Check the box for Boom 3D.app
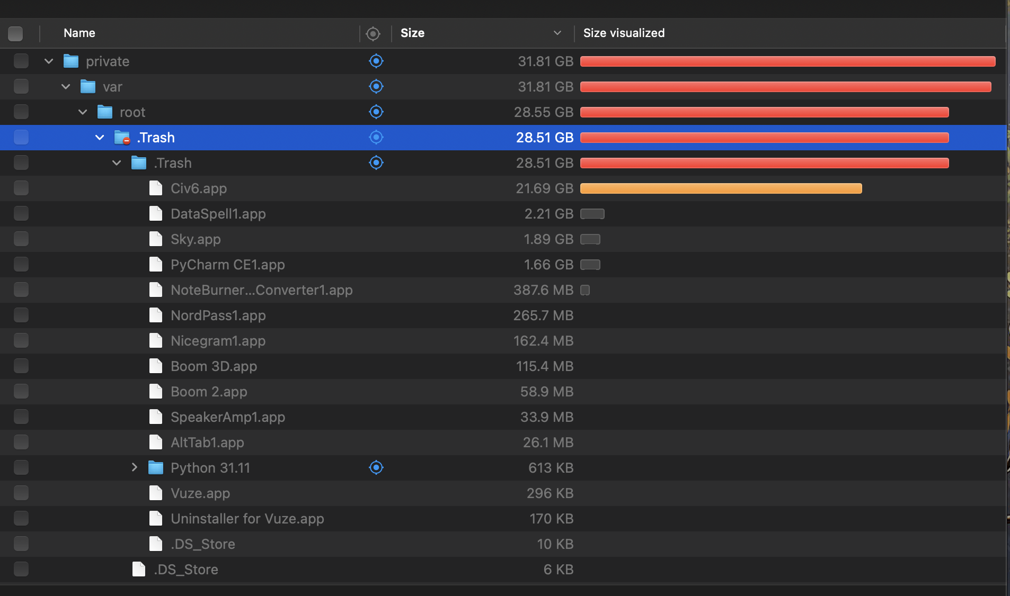Image resolution: width=1010 pixels, height=596 pixels. point(21,366)
